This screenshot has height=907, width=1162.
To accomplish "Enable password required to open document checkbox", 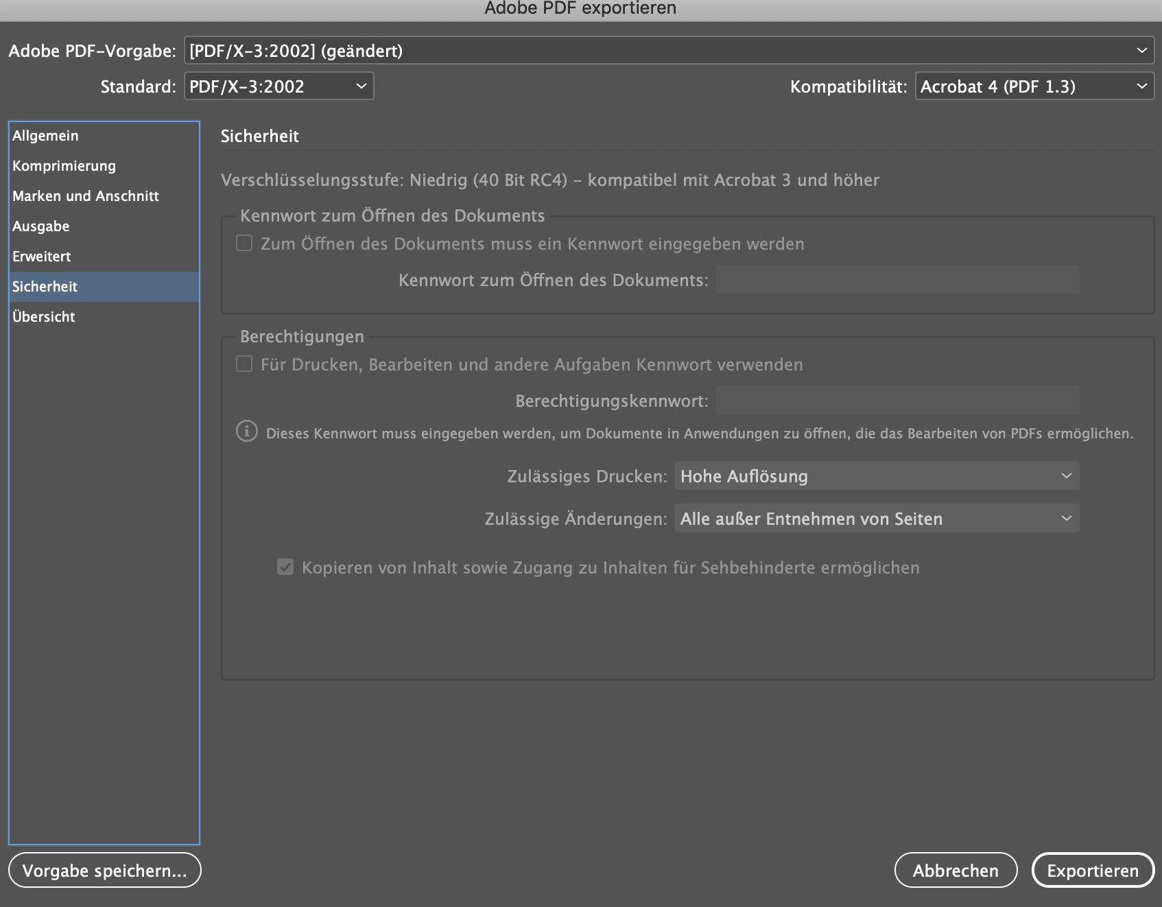I will 244,244.
